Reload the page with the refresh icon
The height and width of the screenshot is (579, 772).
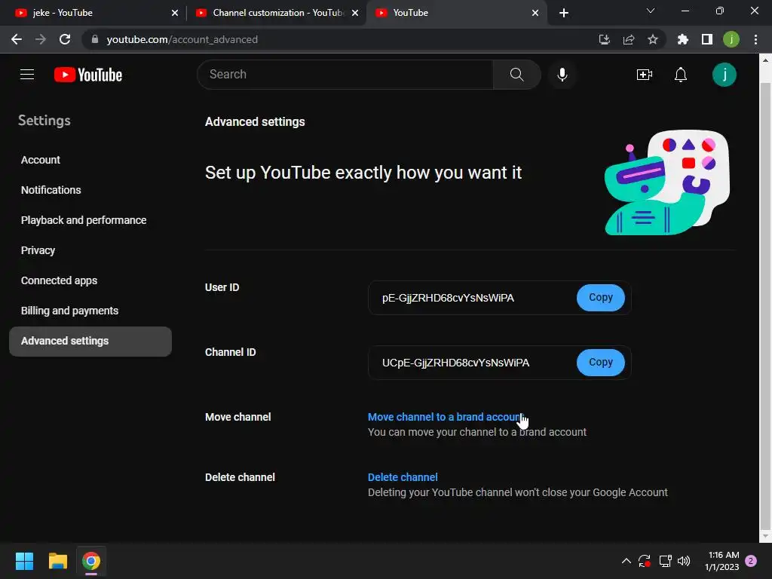(65, 39)
